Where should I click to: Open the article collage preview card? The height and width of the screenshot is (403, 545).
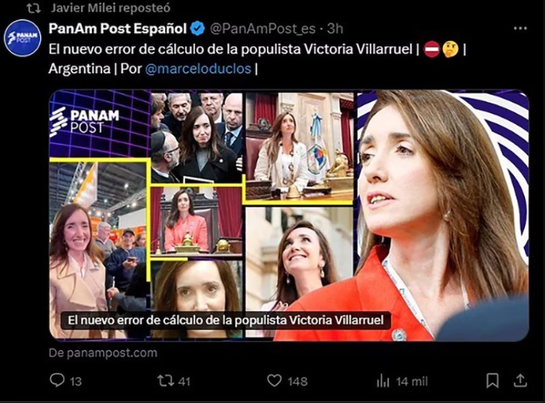tap(289, 215)
